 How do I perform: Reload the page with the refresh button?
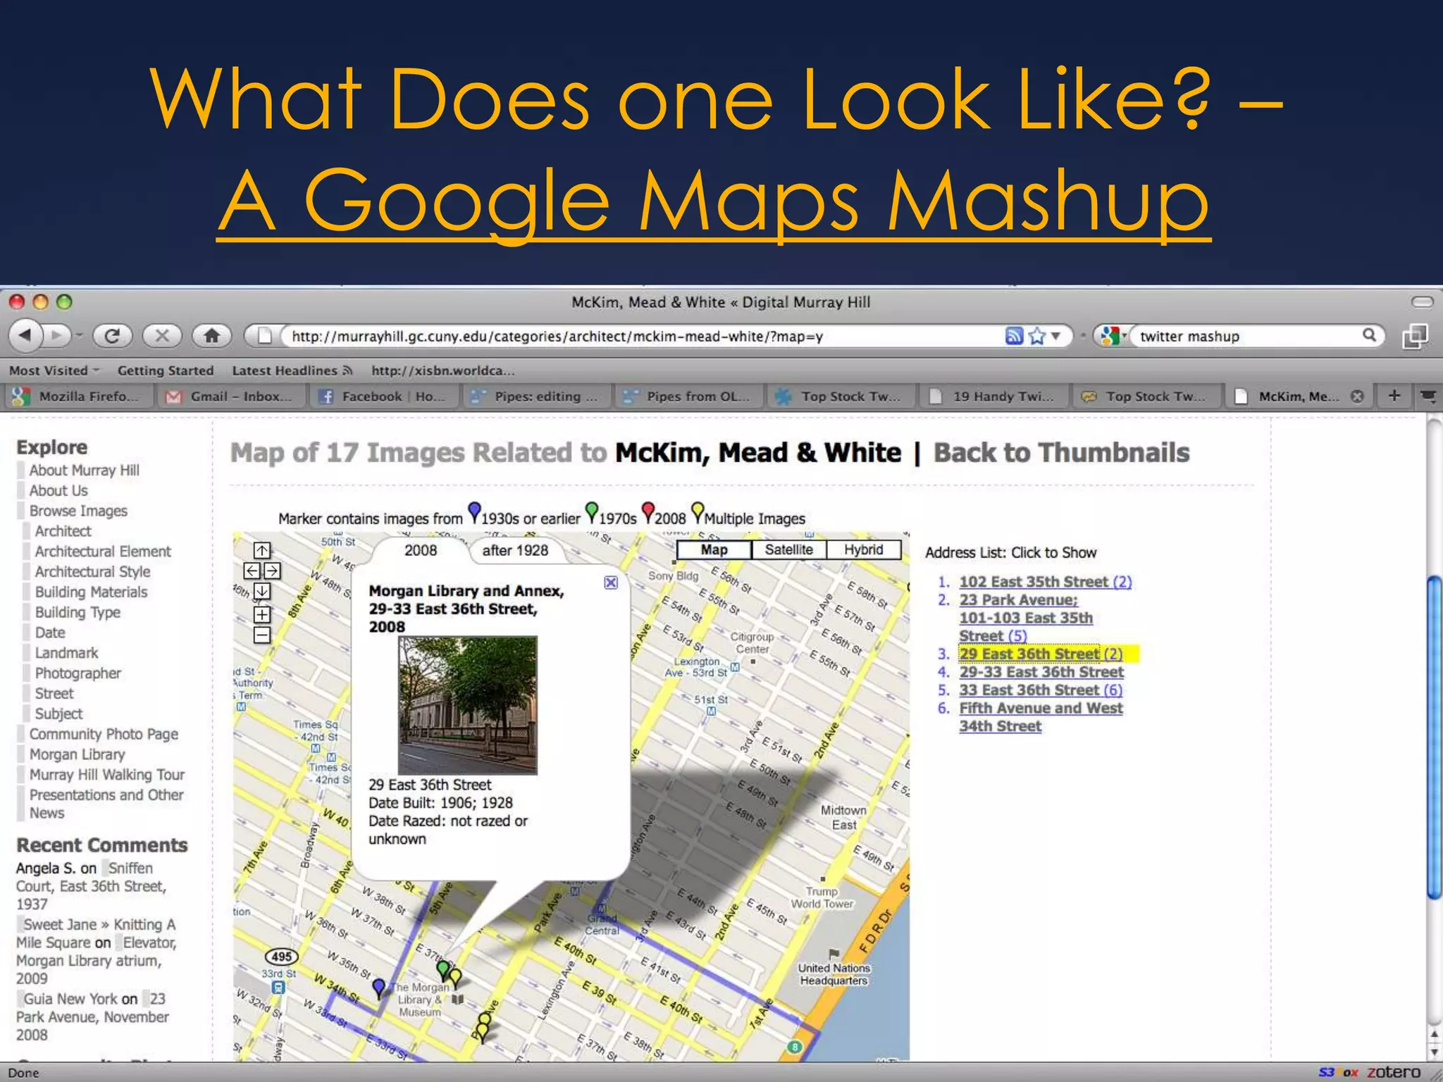tap(112, 335)
